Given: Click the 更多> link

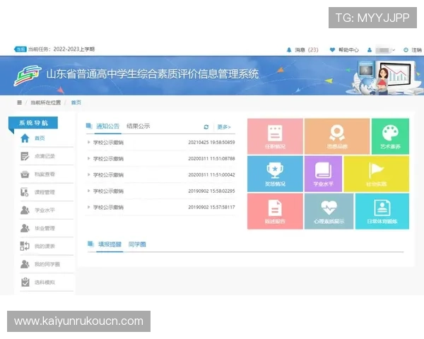Looking at the screenshot, I should click(x=224, y=127).
